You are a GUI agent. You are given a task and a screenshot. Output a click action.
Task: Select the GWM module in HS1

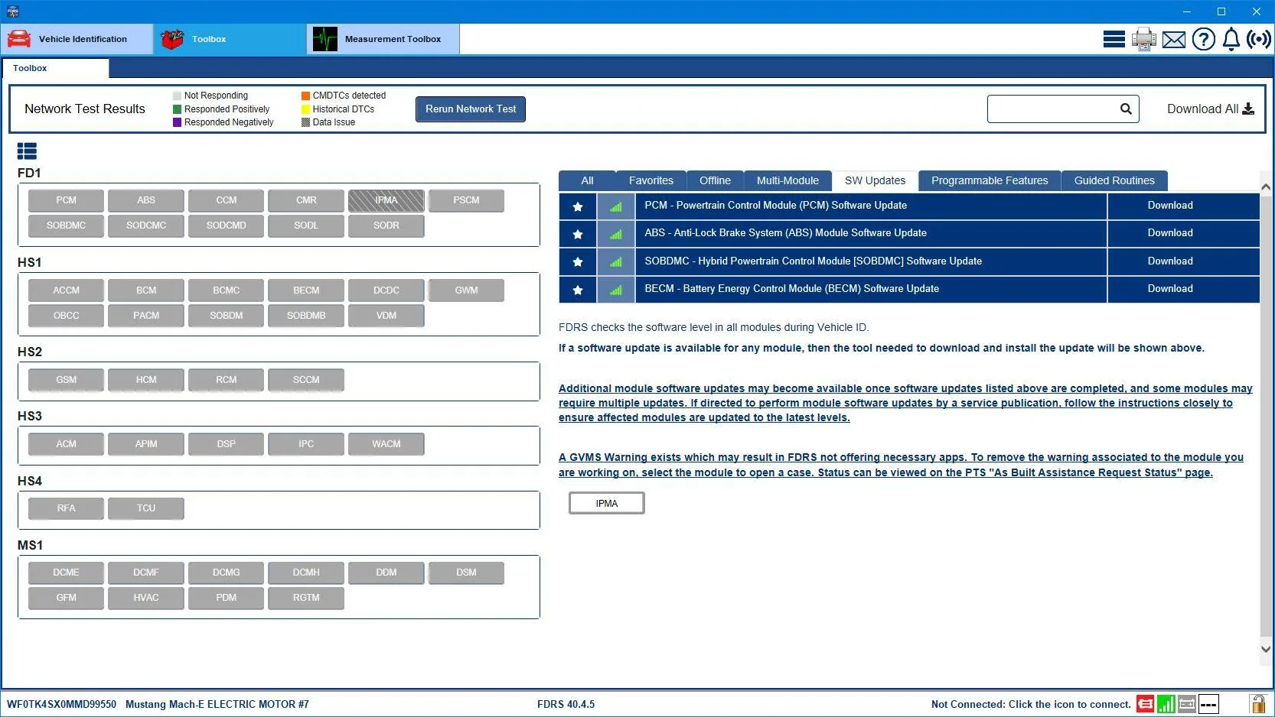click(466, 291)
